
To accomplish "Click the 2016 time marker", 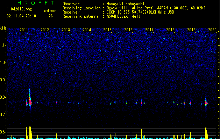I will [128, 30].
